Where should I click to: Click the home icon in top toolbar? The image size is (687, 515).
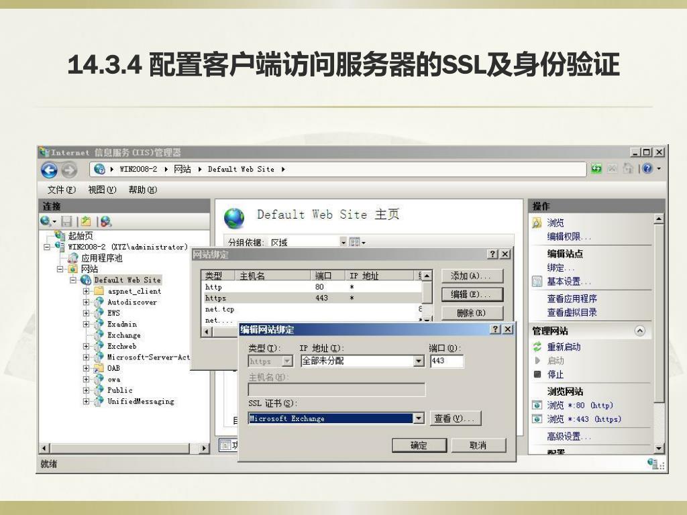[x=628, y=168]
